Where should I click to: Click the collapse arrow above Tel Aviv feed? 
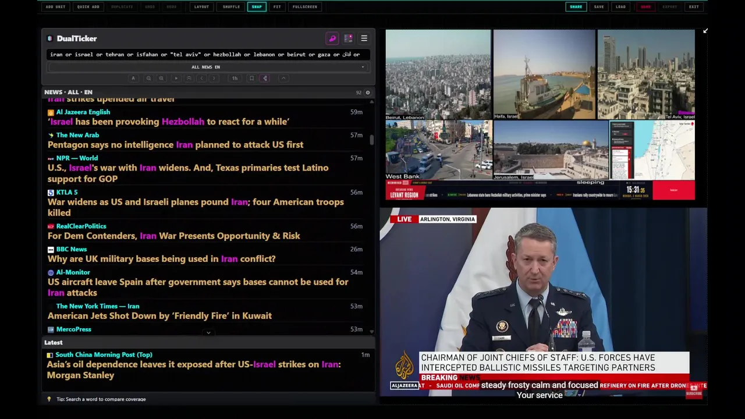point(705,31)
